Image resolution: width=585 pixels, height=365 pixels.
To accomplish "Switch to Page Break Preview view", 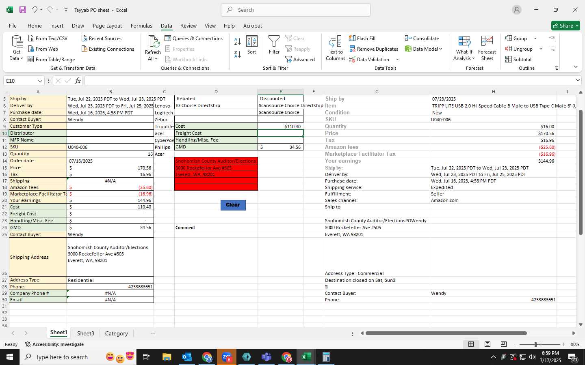I will coord(503,344).
